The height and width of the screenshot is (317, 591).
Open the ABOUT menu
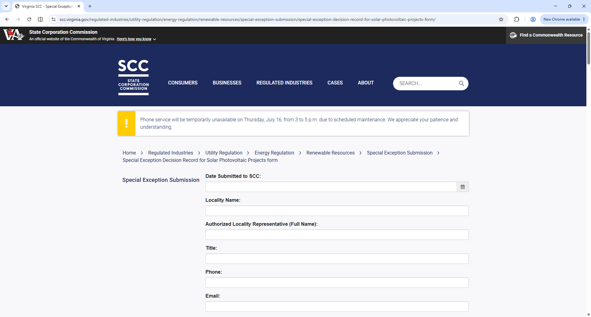click(x=366, y=83)
